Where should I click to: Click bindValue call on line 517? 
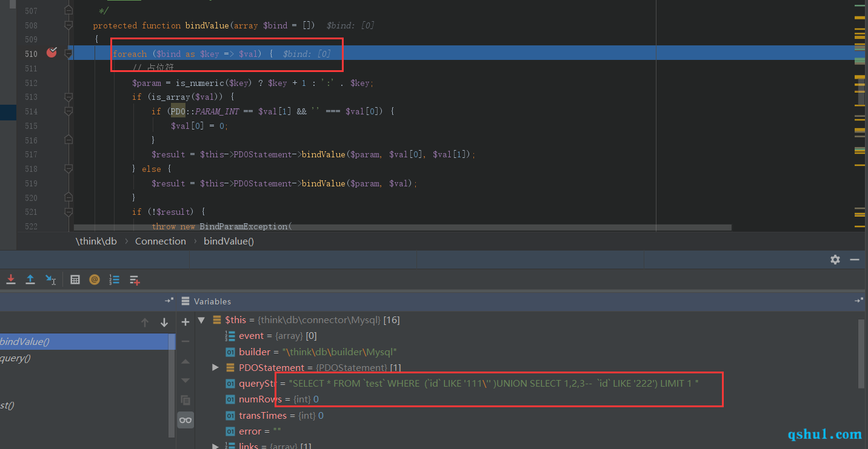coord(323,154)
